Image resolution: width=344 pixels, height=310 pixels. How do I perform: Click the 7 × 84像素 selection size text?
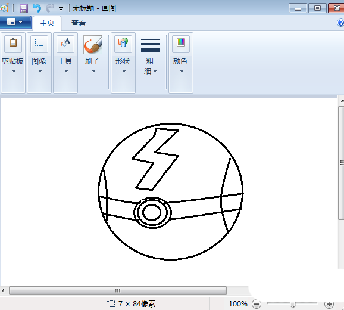[x=137, y=304]
